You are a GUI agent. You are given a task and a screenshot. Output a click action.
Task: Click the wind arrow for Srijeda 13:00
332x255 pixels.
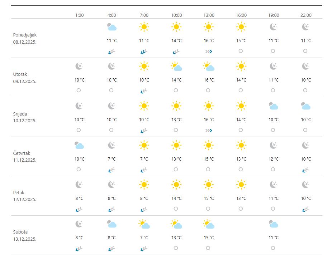209,131
